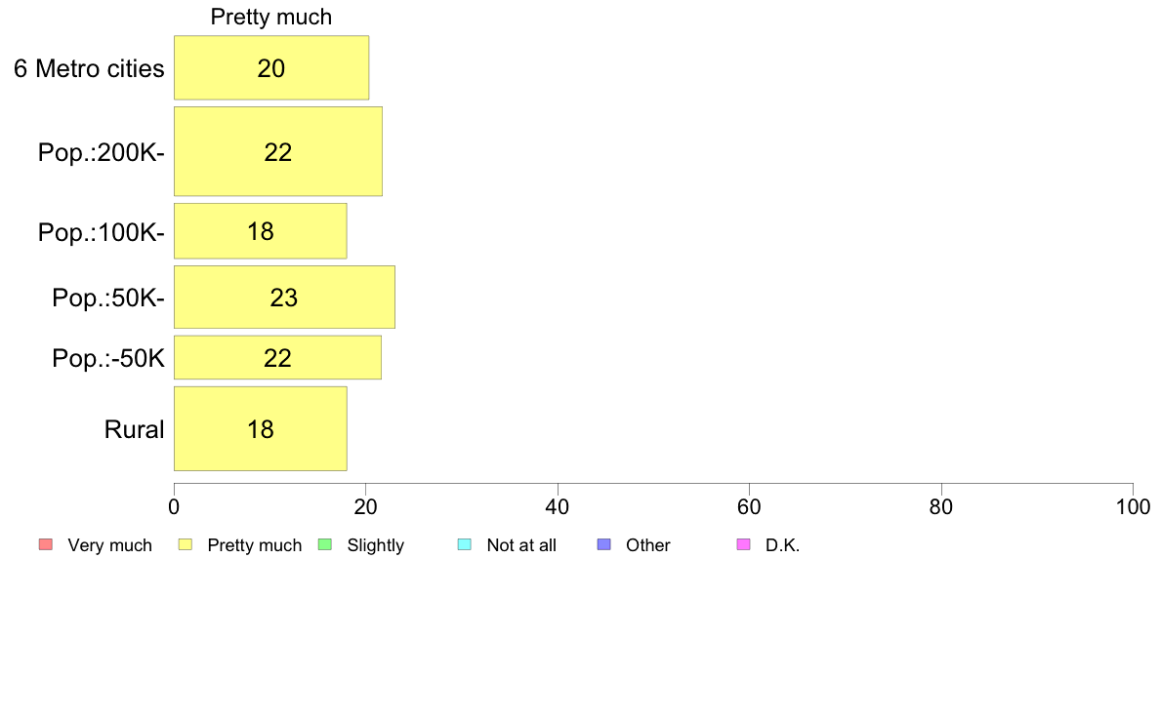Click the red Very much legend swatch
This screenshot has height=718, width=1160.
pos(46,545)
